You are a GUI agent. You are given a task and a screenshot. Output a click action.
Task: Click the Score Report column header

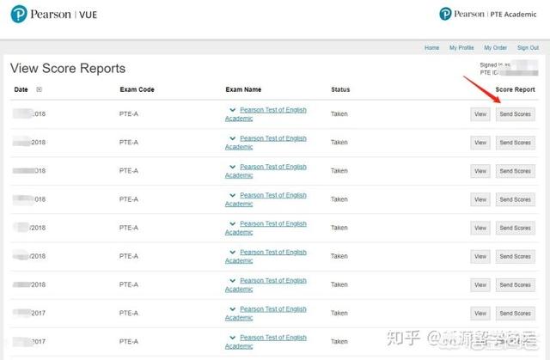(x=516, y=89)
